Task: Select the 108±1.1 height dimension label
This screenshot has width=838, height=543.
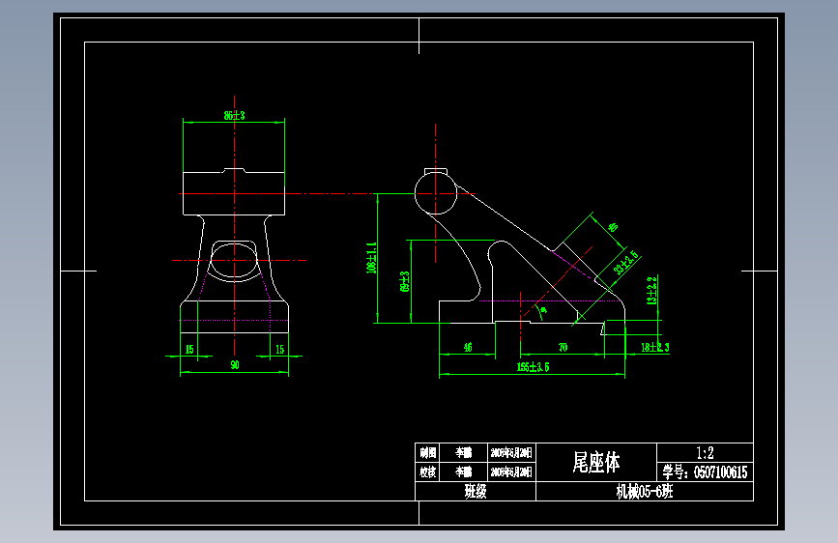Action: (x=371, y=258)
